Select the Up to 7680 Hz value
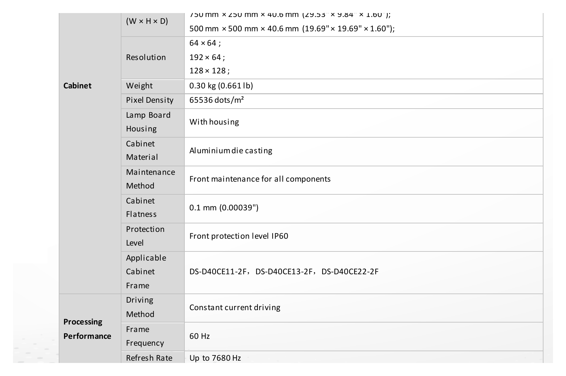The width and height of the screenshot is (566, 376). point(215,358)
